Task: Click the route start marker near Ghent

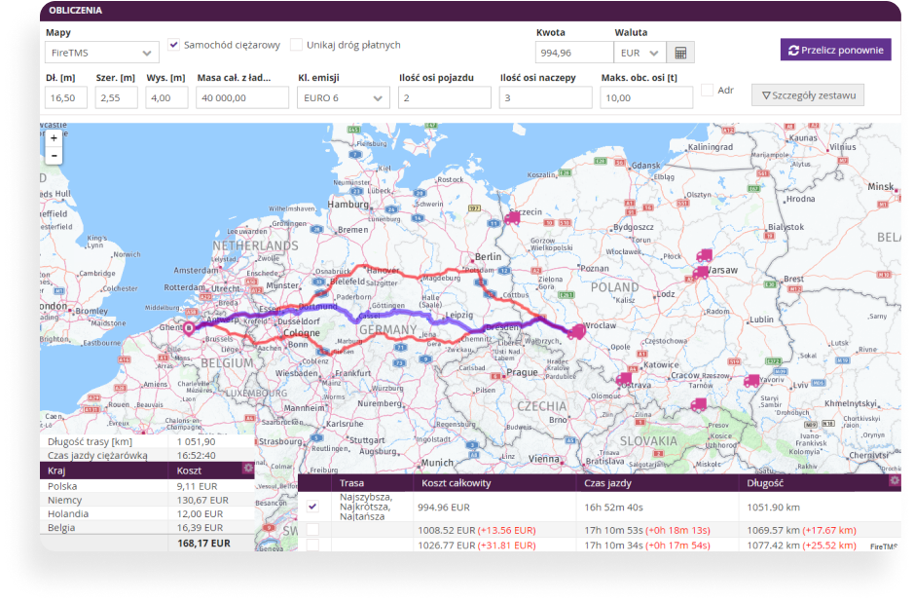Action: [x=189, y=328]
